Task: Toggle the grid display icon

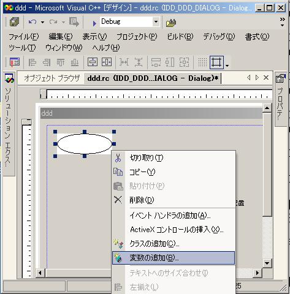Action: 202,62
